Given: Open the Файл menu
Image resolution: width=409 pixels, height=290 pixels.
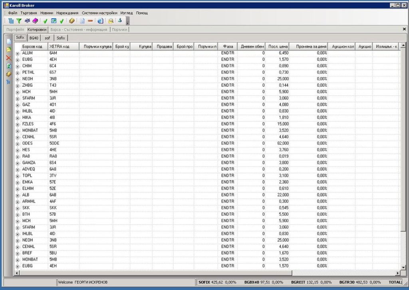Looking at the screenshot, I should [12, 13].
